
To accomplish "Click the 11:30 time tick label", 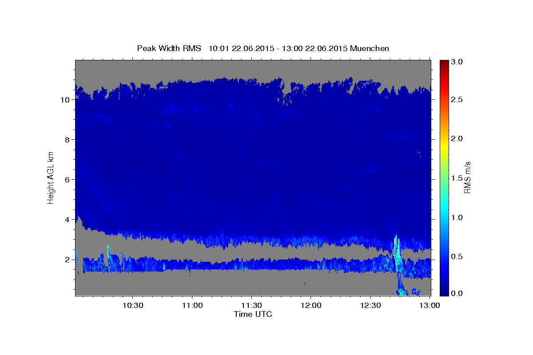I will (252, 305).
